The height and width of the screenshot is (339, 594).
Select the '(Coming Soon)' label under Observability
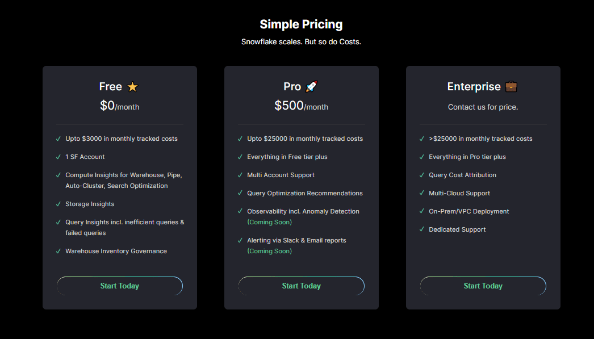[269, 222]
